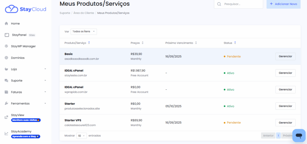Screen dimensions: 307x144
Task: Sort the table by Status
Action: (235, 43)
